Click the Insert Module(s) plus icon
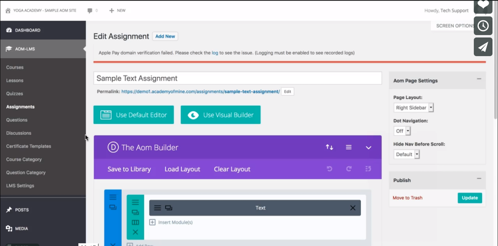Viewport: 498px width, 246px height. (x=152, y=222)
